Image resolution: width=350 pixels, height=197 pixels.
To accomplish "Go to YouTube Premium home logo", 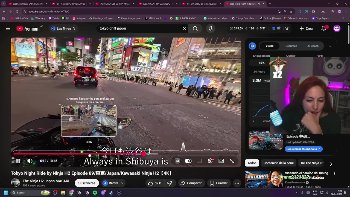I will tap(28, 28).
